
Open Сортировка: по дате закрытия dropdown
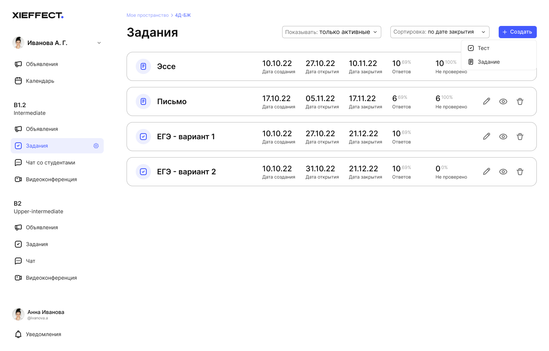point(440,32)
